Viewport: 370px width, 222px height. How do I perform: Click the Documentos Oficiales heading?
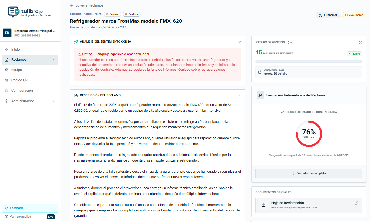[273, 192]
